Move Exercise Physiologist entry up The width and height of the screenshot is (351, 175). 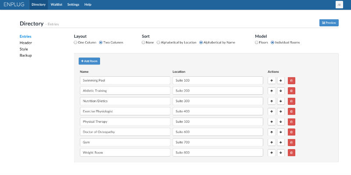click(x=272, y=111)
